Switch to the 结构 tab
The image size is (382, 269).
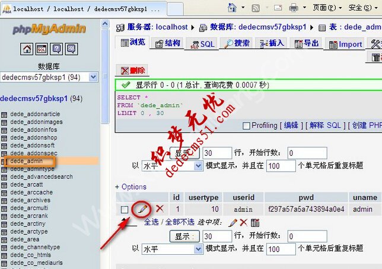(168, 44)
